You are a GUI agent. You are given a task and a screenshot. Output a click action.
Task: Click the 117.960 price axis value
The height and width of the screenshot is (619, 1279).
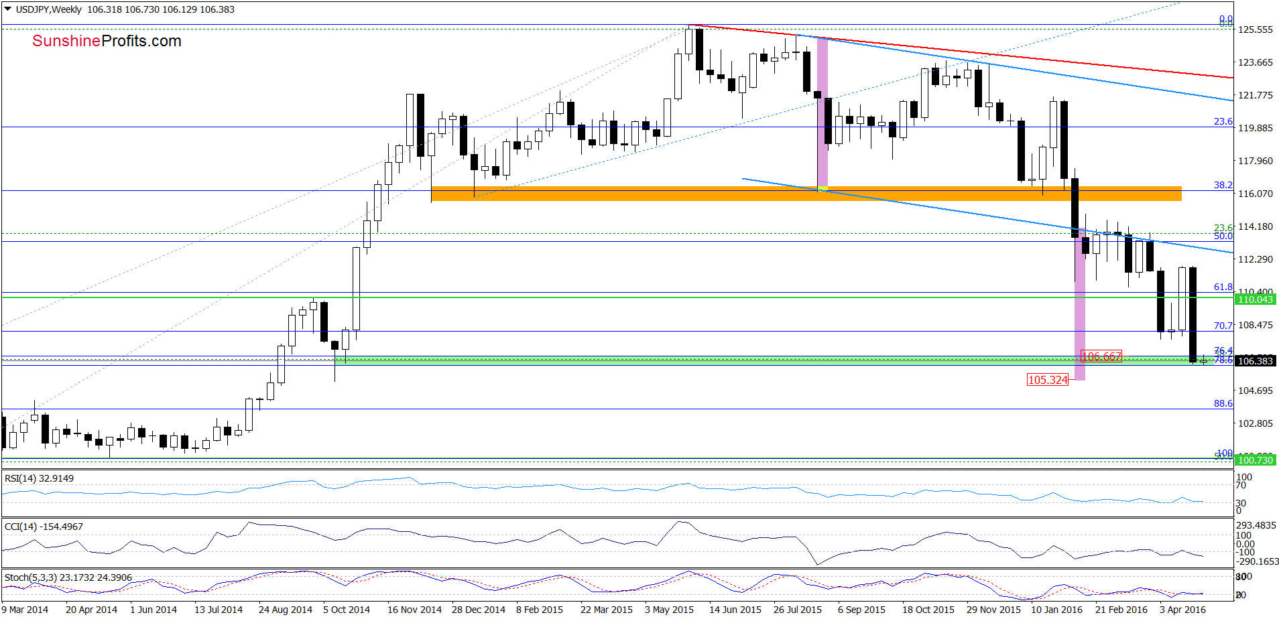tap(1256, 161)
